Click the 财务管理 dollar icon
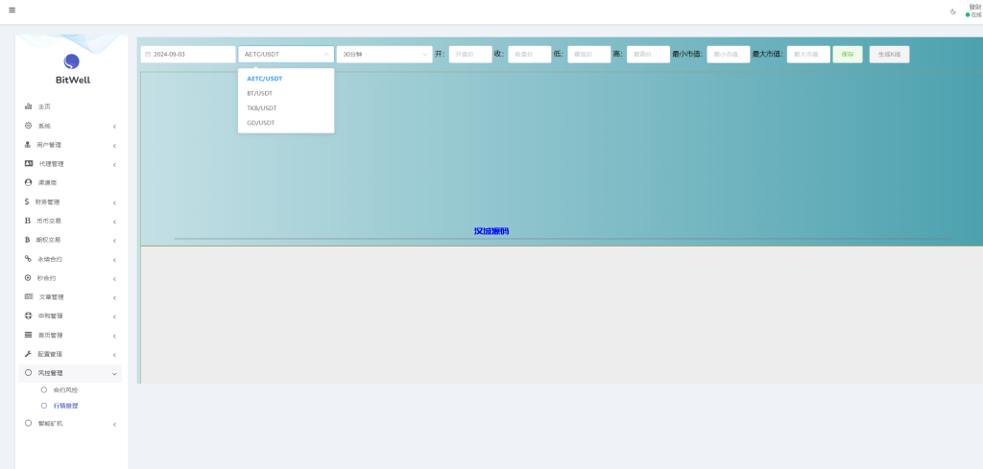This screenshot has height=469, width=983. [27, 201]
